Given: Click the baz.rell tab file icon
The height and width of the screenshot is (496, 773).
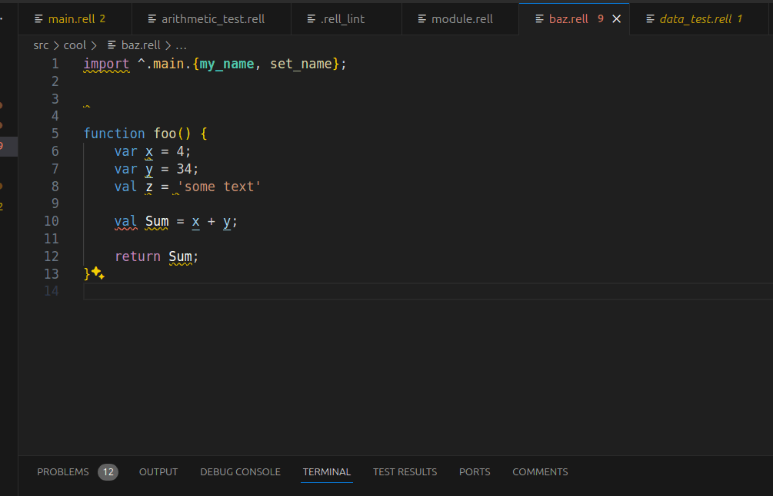Looking at the screenshot, I should point(539,18).
